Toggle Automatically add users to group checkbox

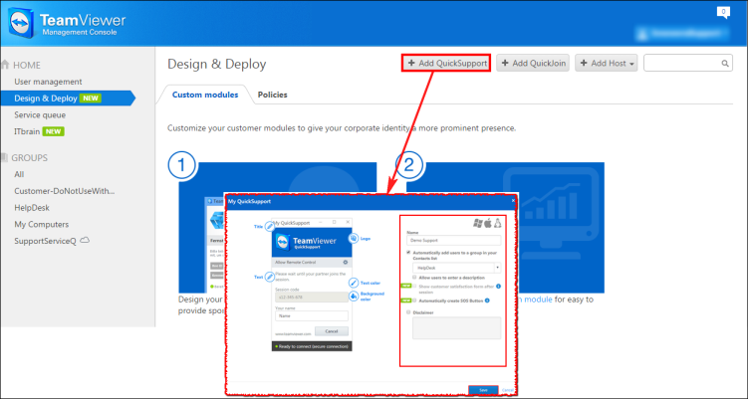click(x=408, y=252)
